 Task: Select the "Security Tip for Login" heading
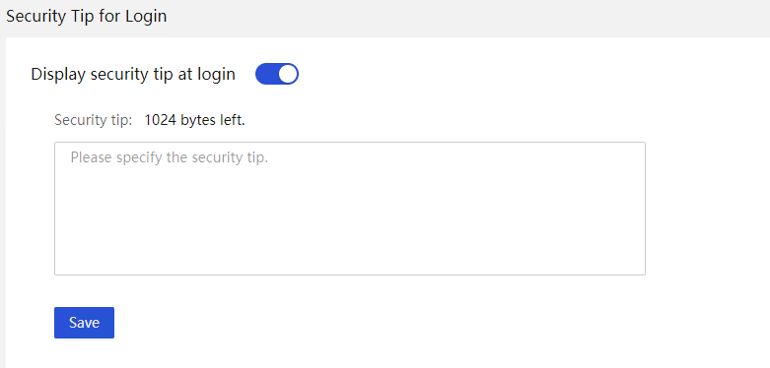pyautogui.click(x=87, y=16)
